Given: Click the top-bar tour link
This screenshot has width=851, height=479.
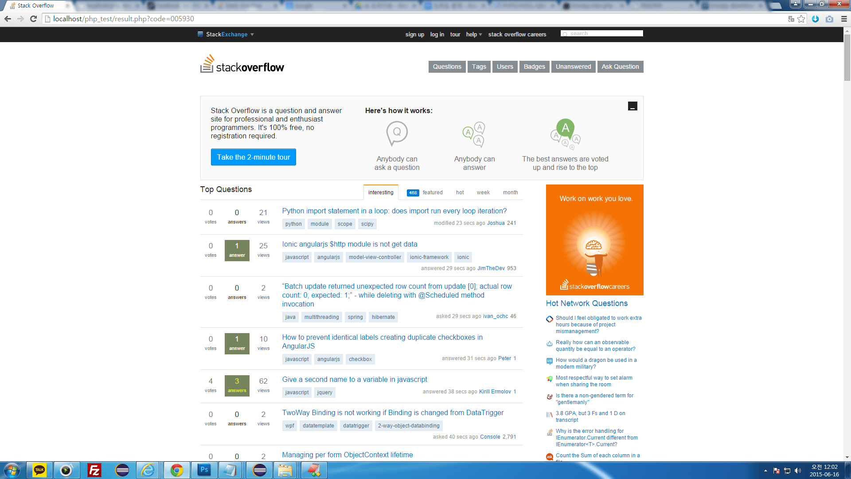Looking at the screenshot, I should tap(455, 35).
